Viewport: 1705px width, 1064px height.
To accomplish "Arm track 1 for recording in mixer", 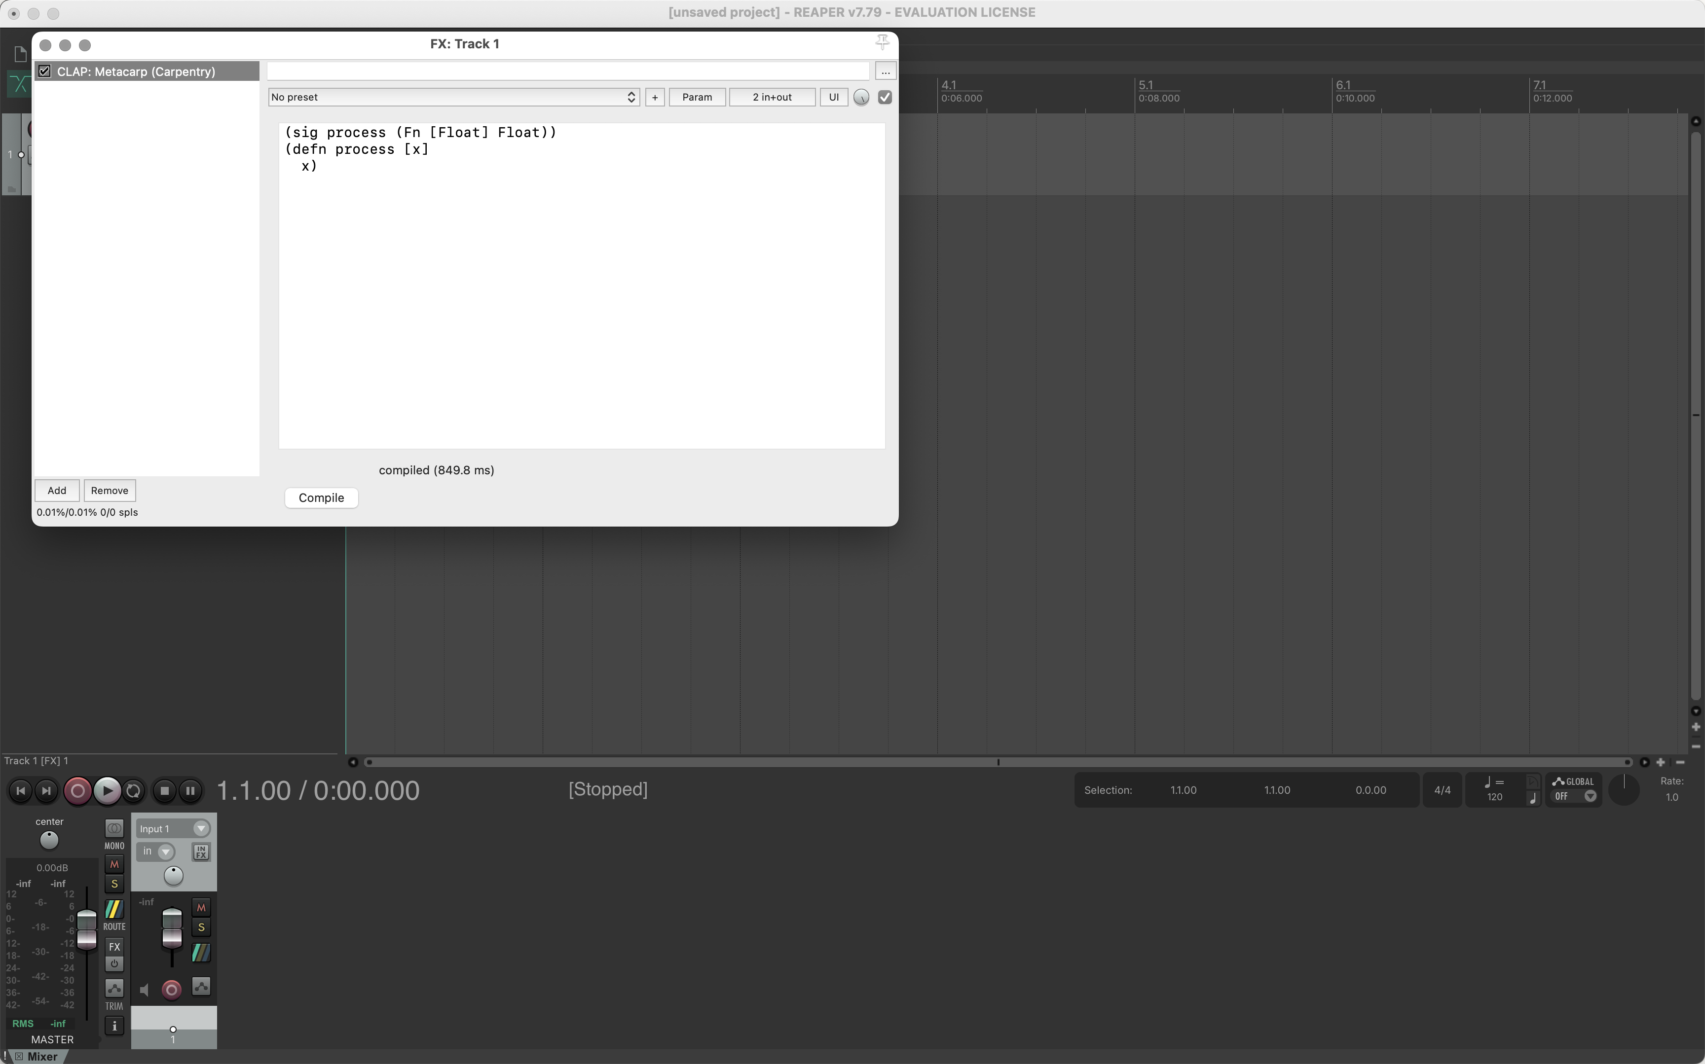I will [x=171, y=990].
